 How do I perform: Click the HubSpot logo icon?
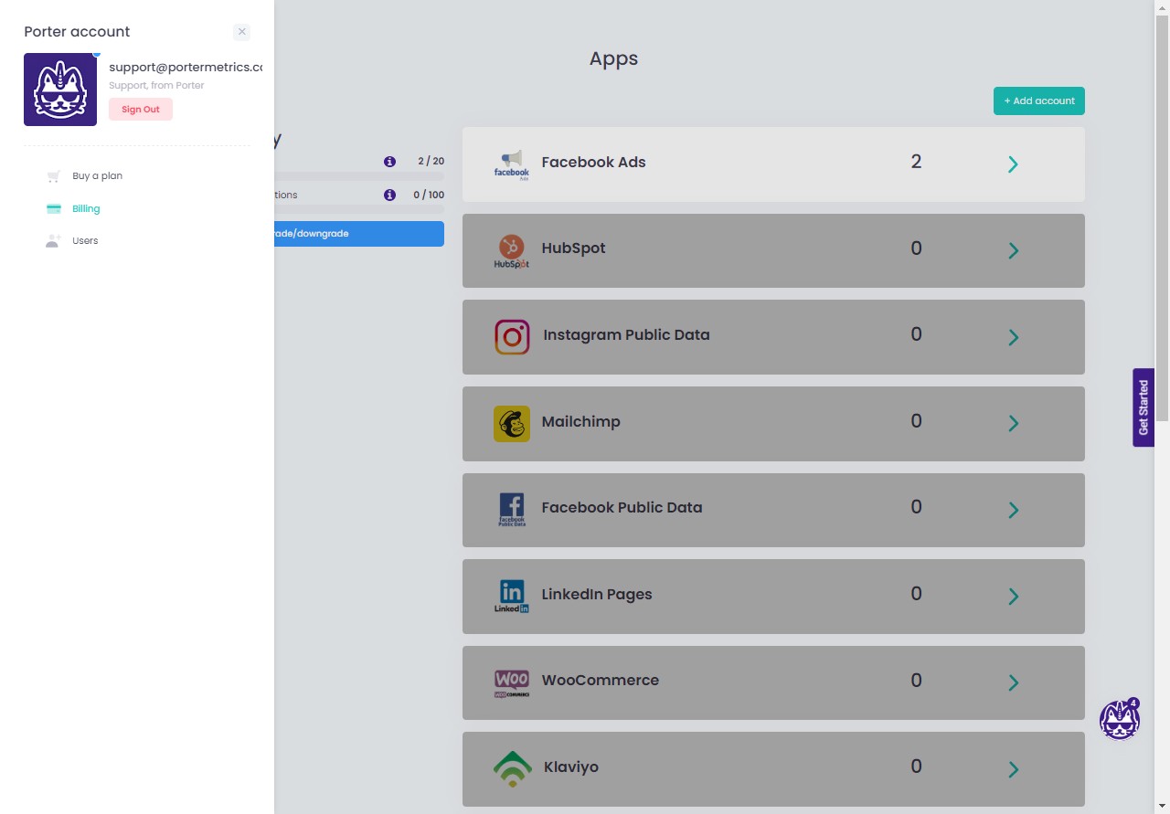pos(512,251)
